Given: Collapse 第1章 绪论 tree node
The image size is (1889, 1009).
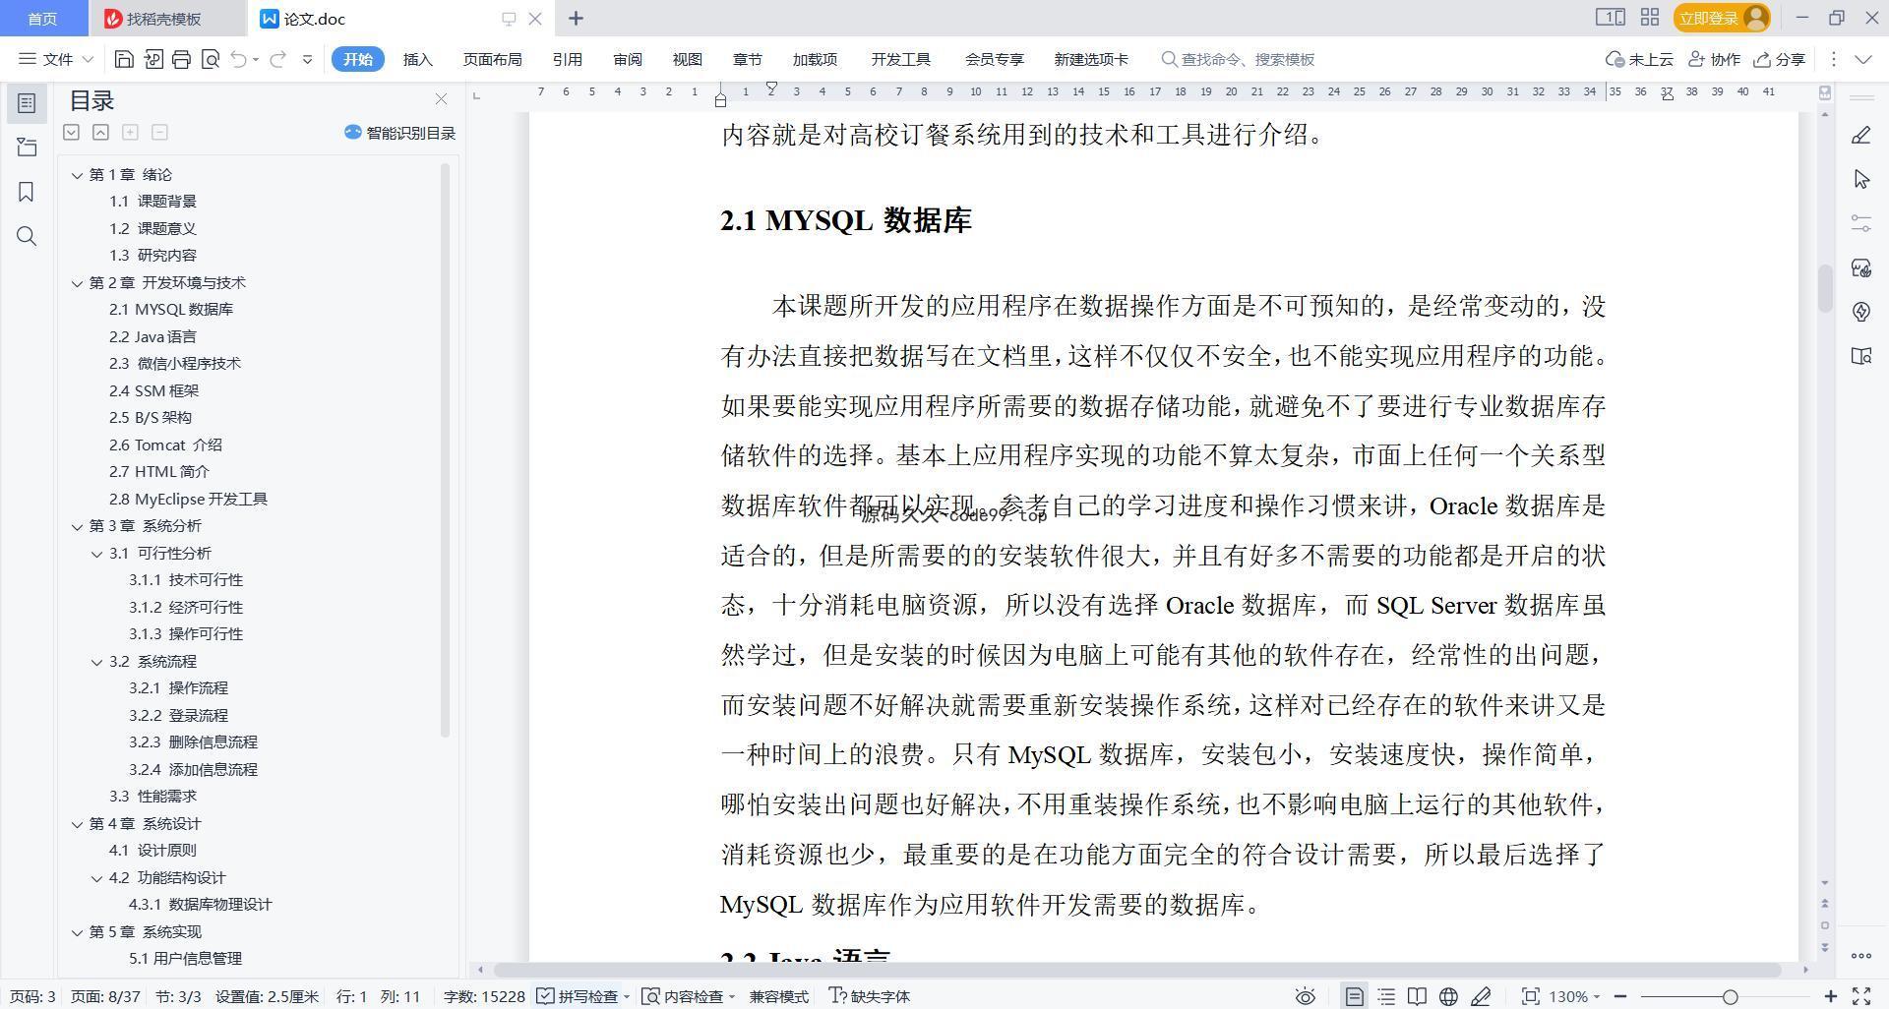Looking at the screenshot, I should pyautogui.click(x=77, y=175).
